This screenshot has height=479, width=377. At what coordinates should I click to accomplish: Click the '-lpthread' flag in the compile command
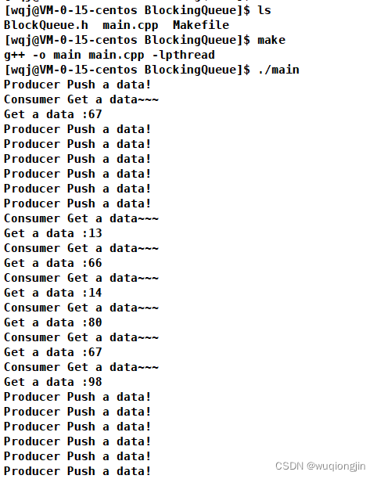click(184, 56)
